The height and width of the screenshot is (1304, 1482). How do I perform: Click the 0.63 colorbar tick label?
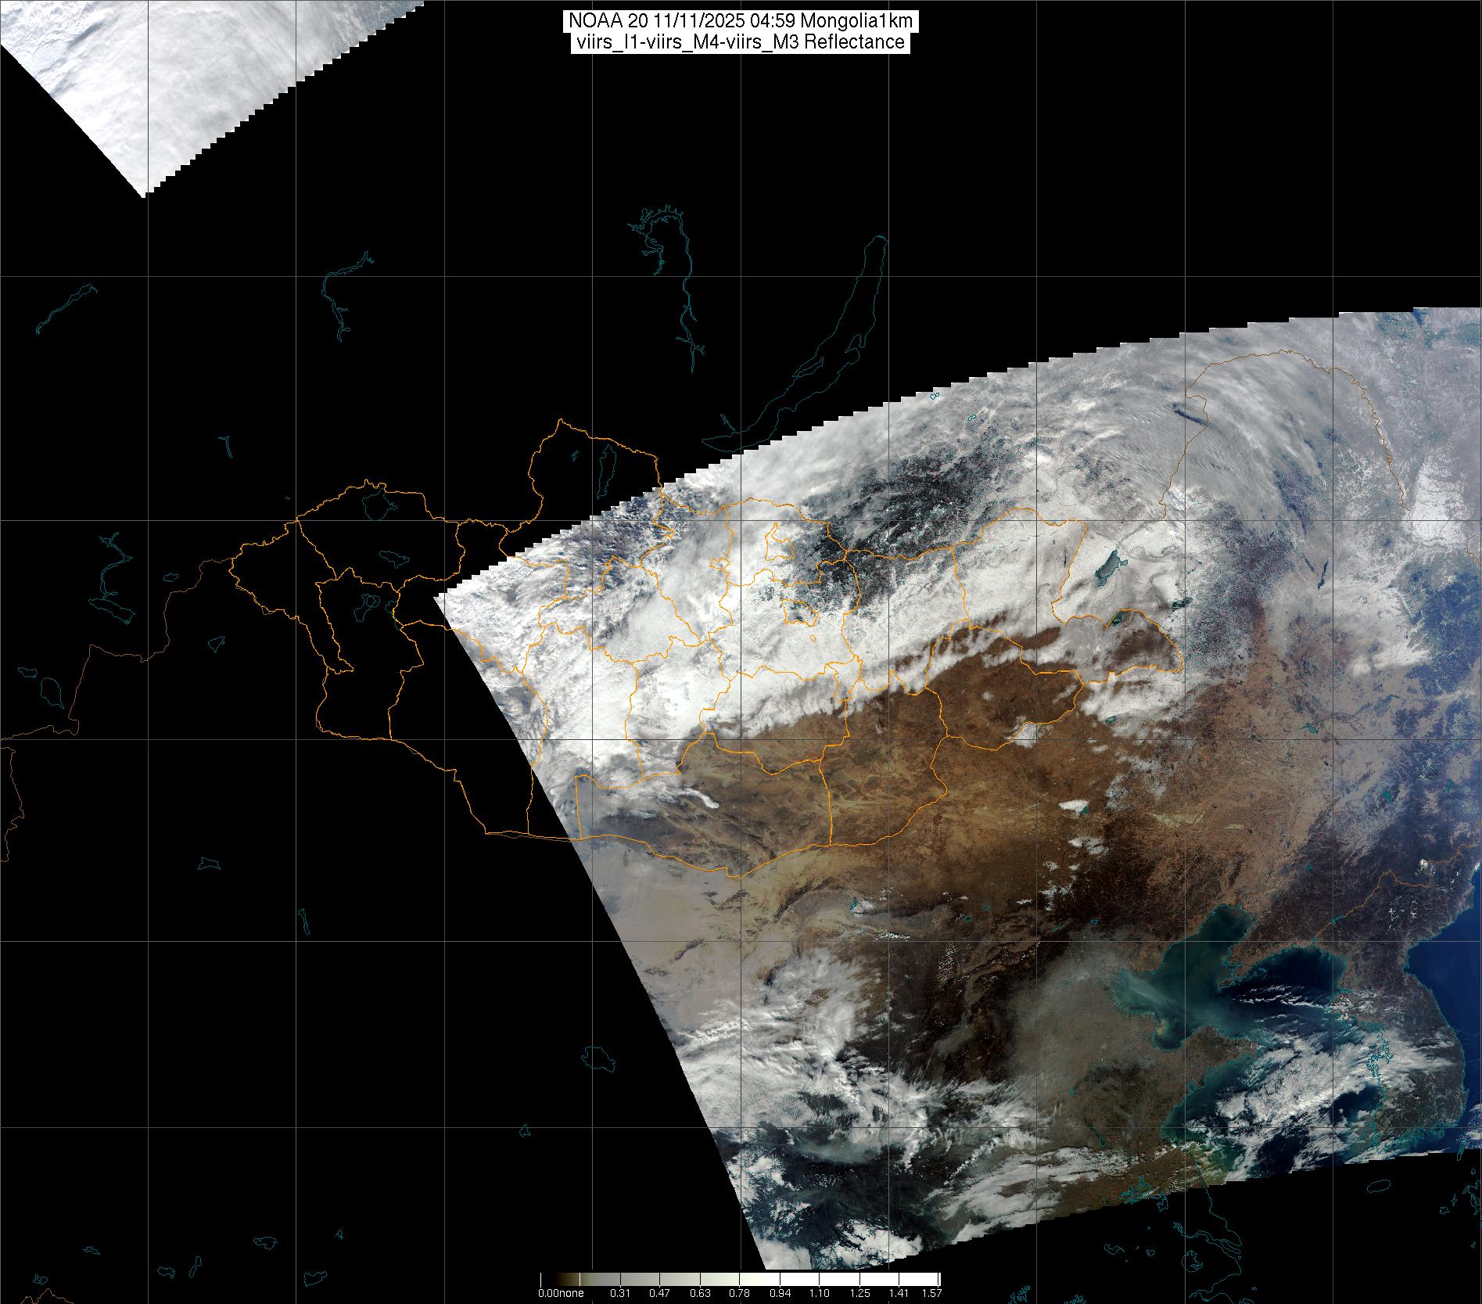point(700,1294)
